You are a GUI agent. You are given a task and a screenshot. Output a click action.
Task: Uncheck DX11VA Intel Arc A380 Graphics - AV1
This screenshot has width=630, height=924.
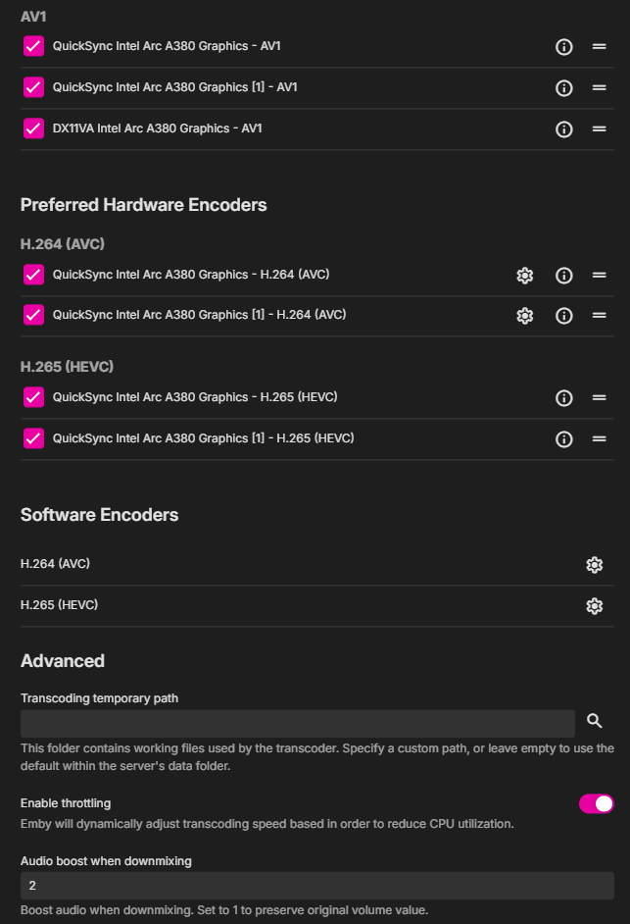click(33, 128)
